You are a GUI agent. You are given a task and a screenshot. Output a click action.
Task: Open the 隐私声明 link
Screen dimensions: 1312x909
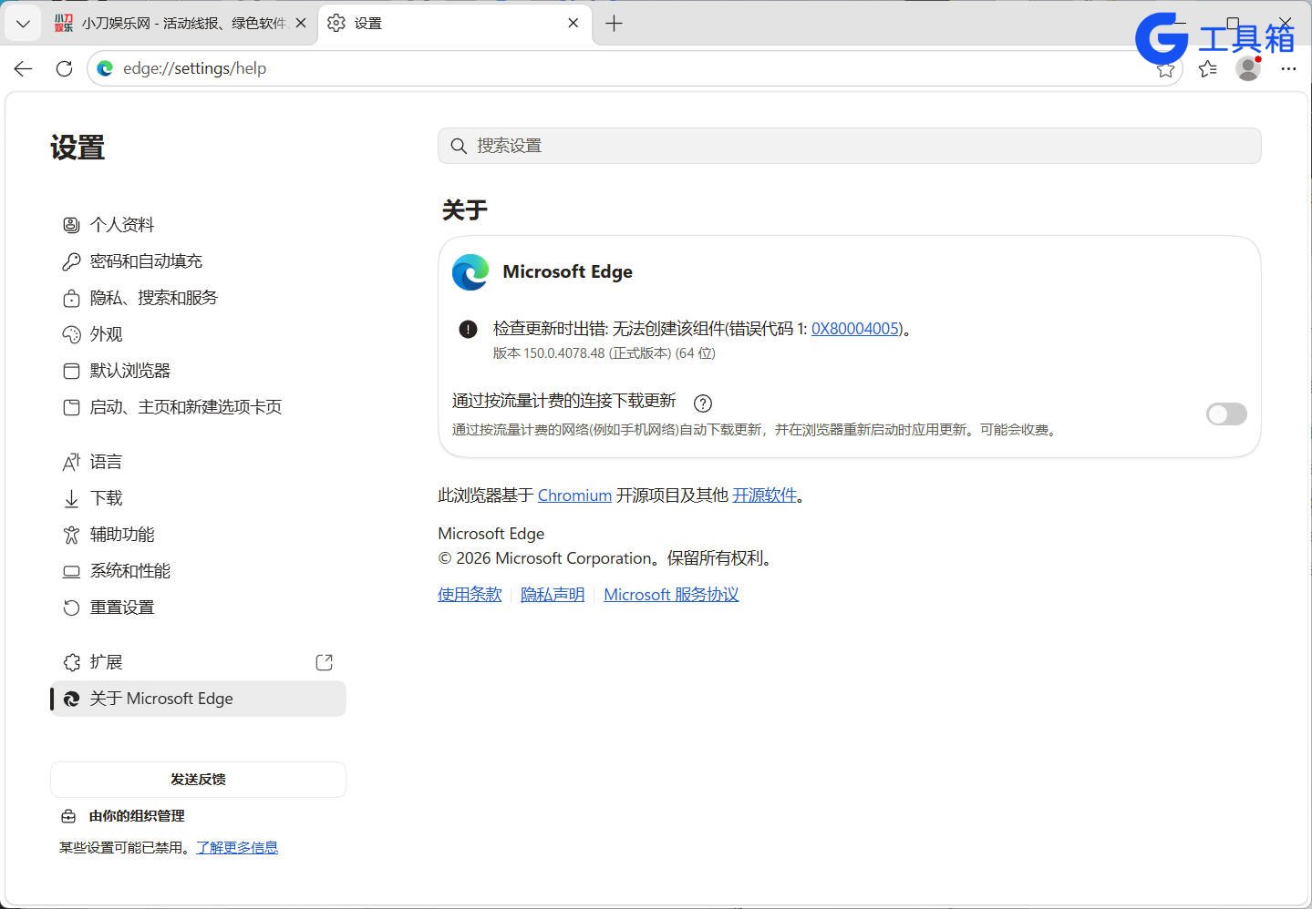click(553, 595)
